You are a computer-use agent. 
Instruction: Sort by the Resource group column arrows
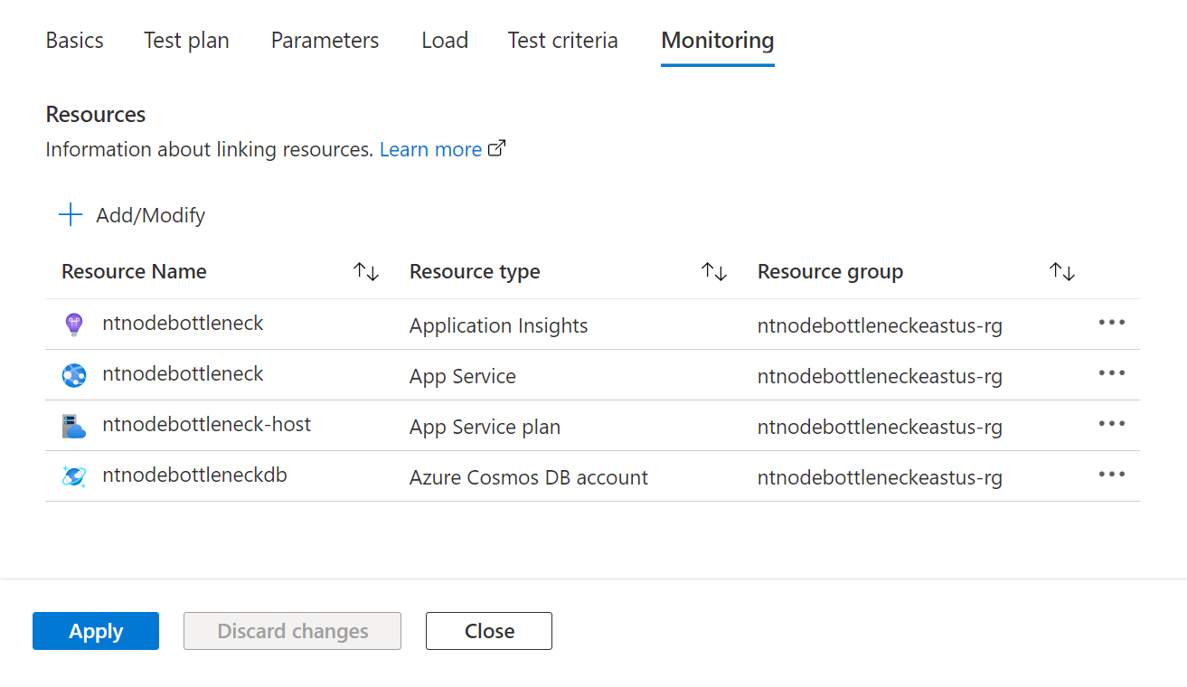coord(1061,270)
